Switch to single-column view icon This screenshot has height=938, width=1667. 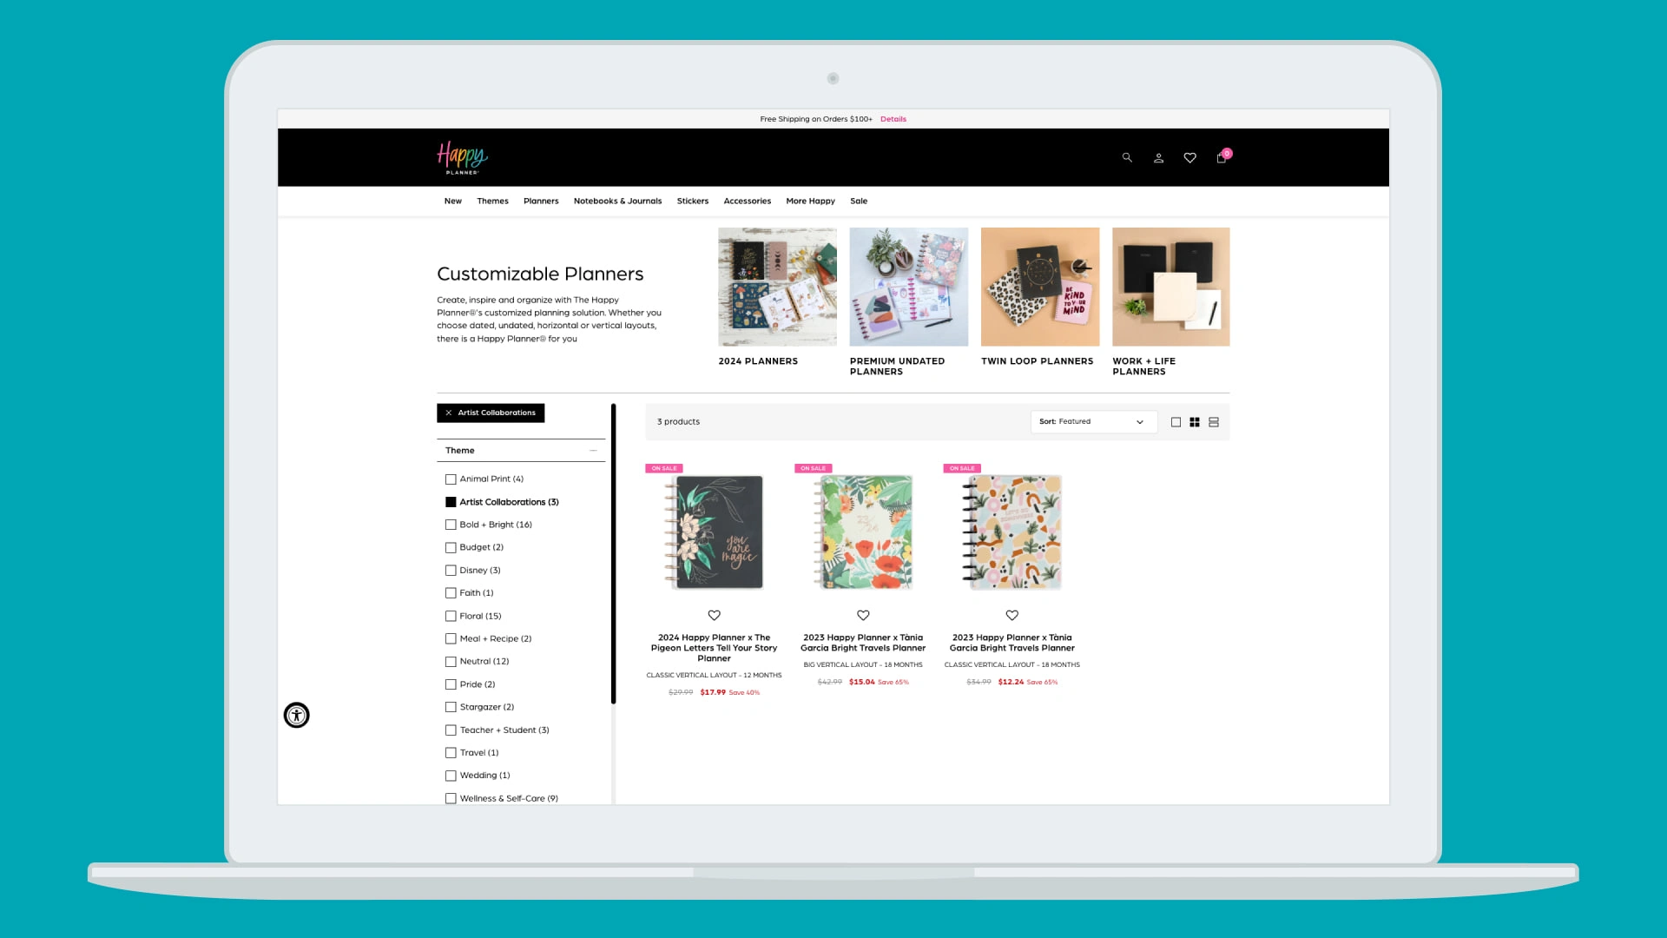(x=1176, y=422)
